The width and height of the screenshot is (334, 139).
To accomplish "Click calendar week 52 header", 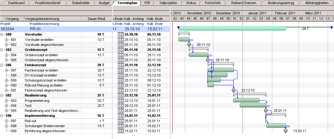I will click(x=241, y=19).
